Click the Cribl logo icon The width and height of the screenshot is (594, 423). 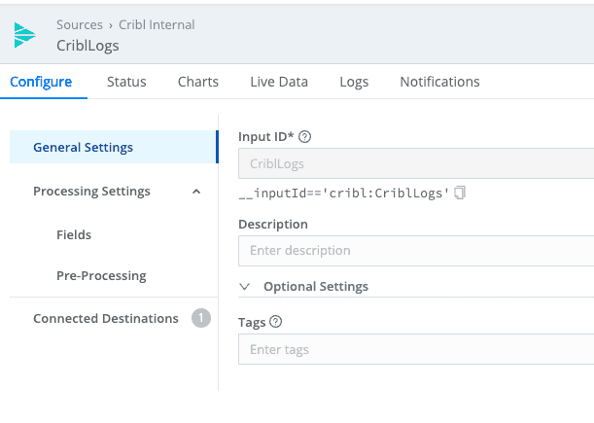[24, 35]
